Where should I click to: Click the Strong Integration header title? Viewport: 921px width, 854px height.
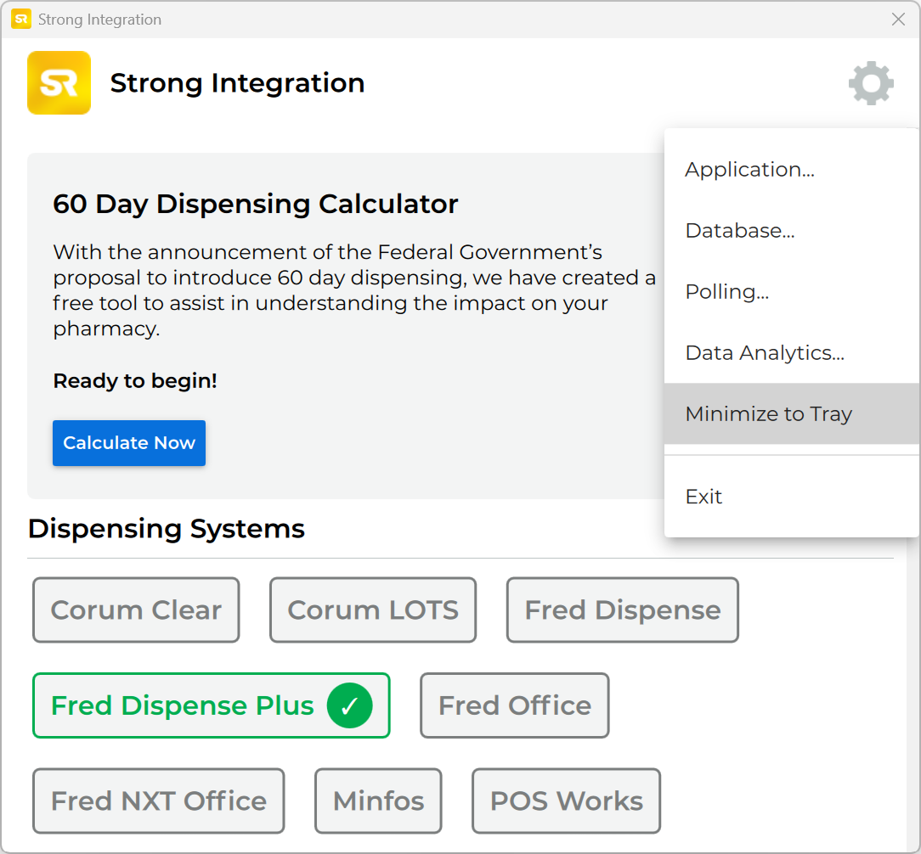(x=237, y=82)
